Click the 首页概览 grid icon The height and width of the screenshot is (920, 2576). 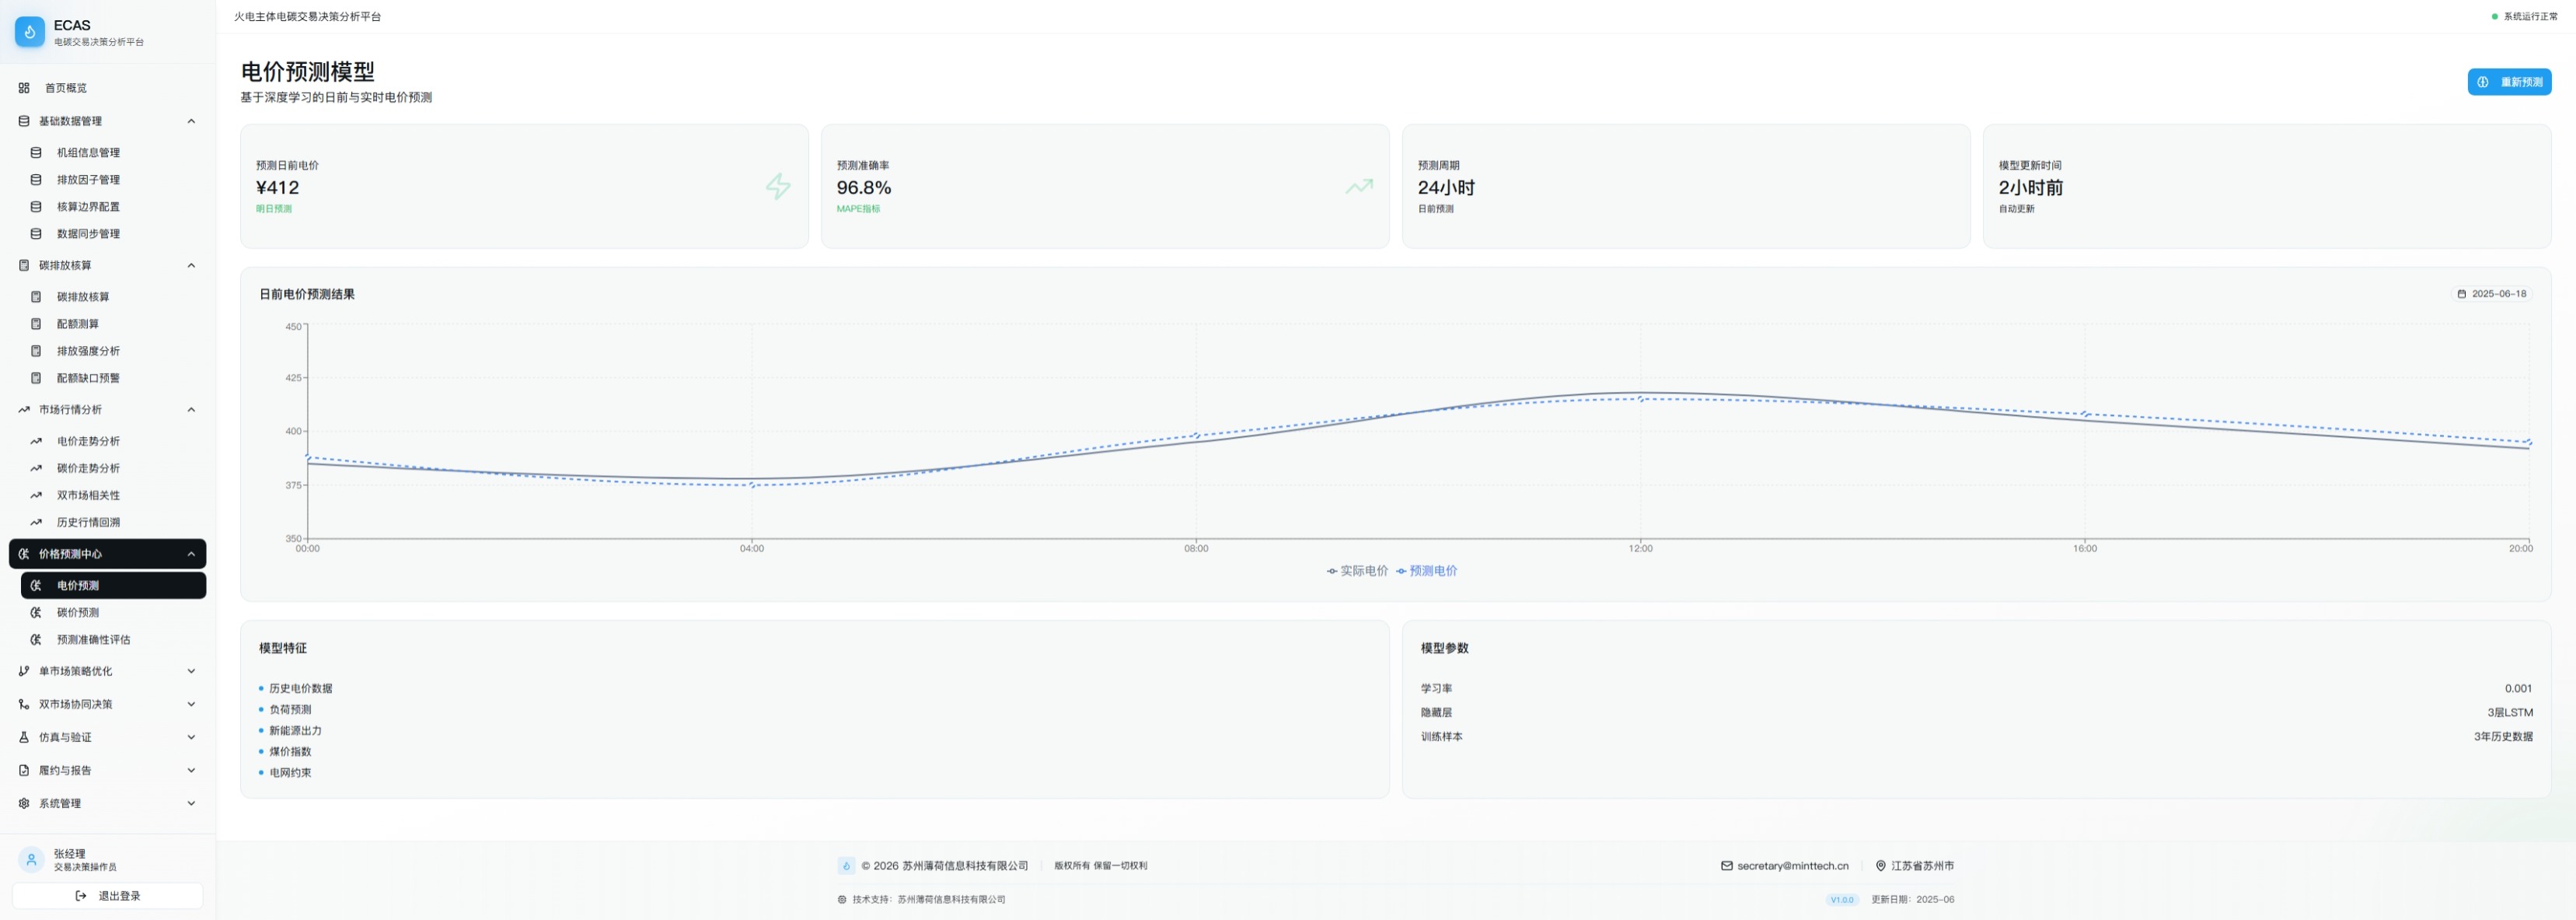click(24, 88)
